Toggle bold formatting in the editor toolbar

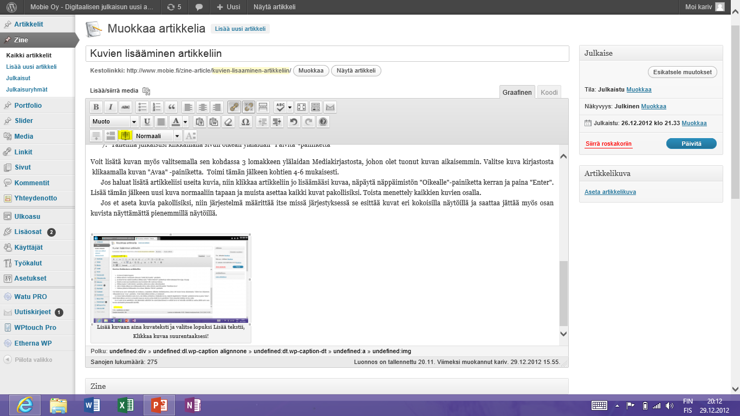click(x=96, y=107)
